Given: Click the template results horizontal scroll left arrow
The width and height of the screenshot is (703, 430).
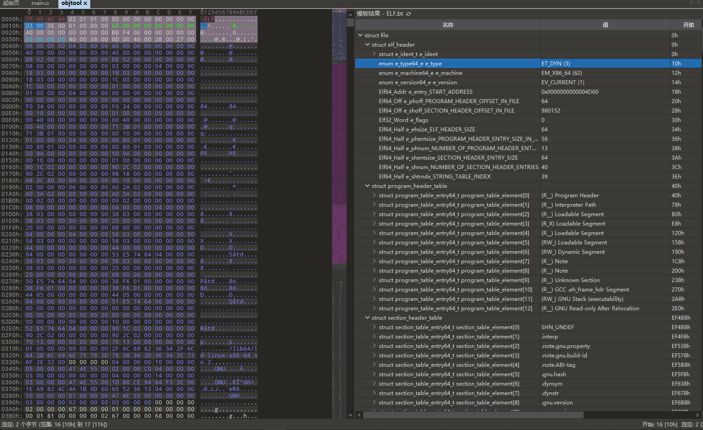Looking at the screenshot, I should 359,415.
